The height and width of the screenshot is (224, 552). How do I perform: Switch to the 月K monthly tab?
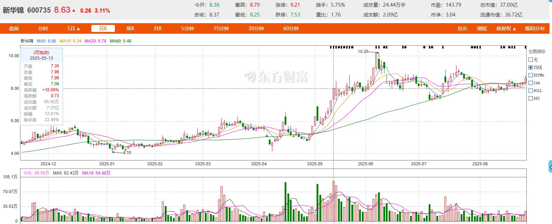(x=158, y=29)
